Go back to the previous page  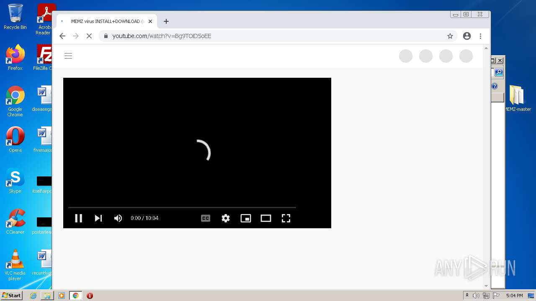[62, 36]
